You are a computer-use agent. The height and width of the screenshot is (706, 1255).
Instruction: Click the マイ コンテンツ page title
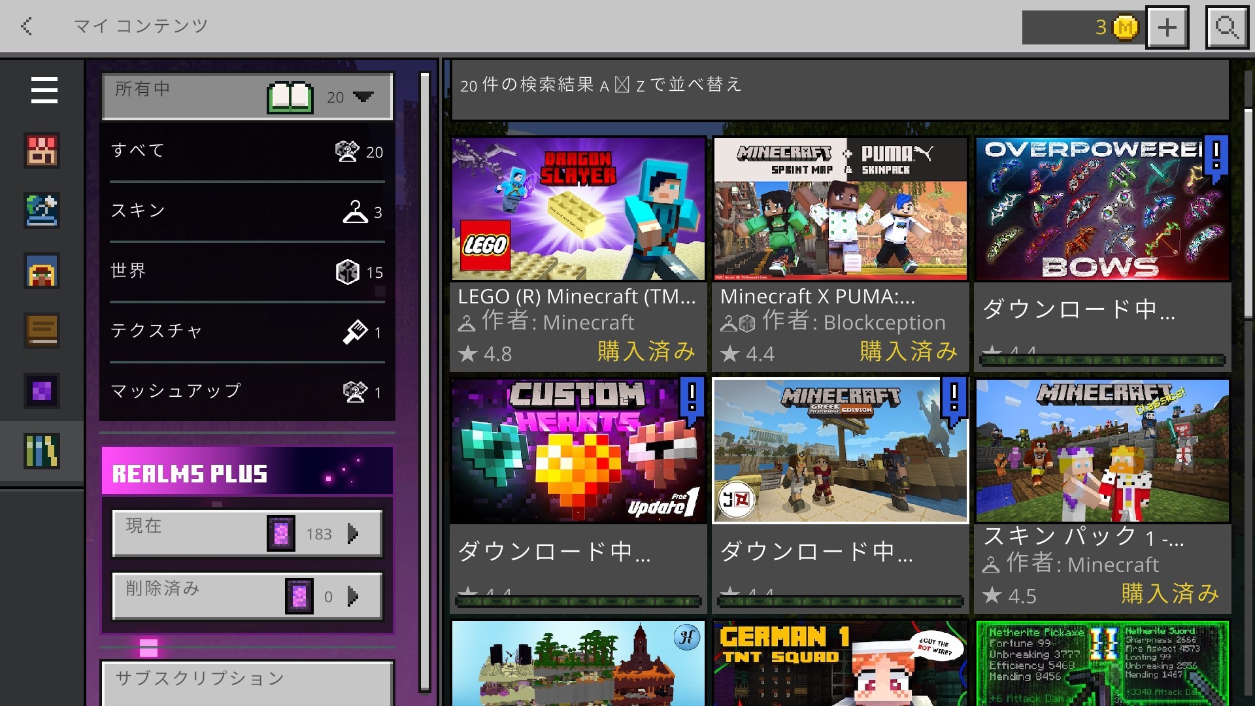[141, 26]
